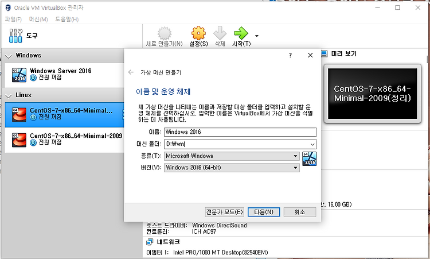Minimize the VirtualBox Manager window
Screen dimensions: 430x259
[x=377, y=7]
